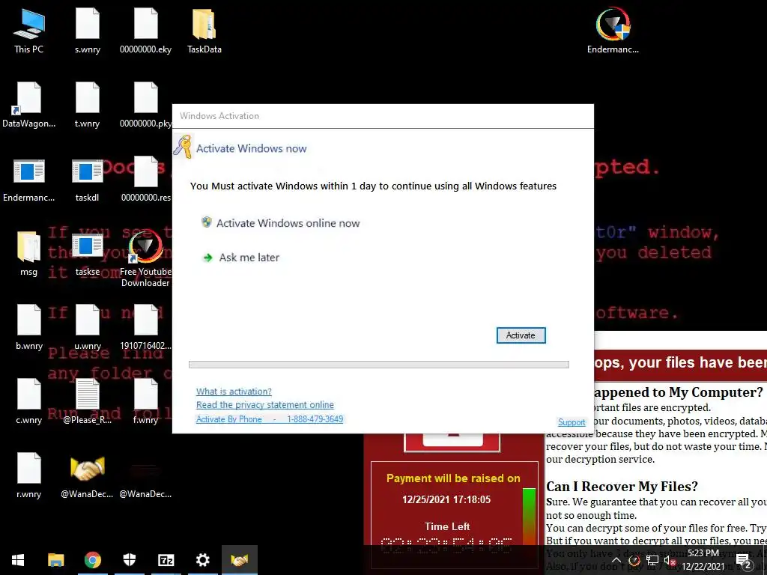The height and width of the screenshot is (575, 767).
Task: Open Windows Security shield in taskbar
Action: point(129,560)
